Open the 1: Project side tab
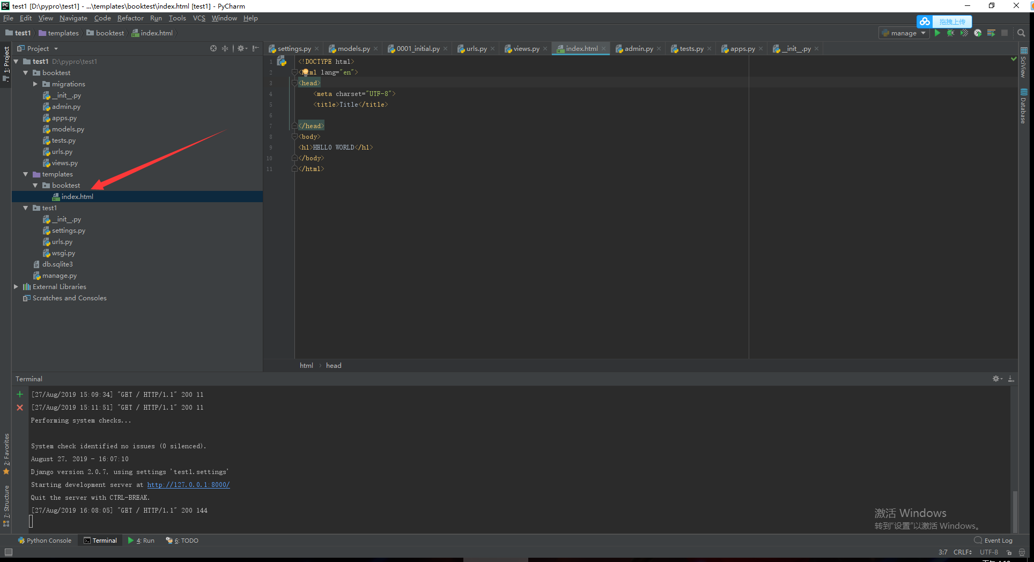 pos(6,64)
